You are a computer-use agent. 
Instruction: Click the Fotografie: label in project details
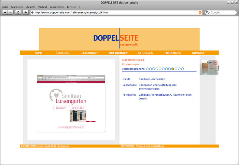tap(129, 95)
